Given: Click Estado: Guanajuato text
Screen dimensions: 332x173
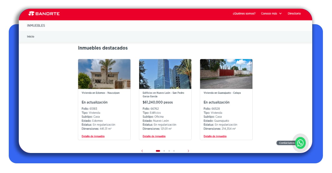Looking at the screenshot, I should (x=216, y=121).
